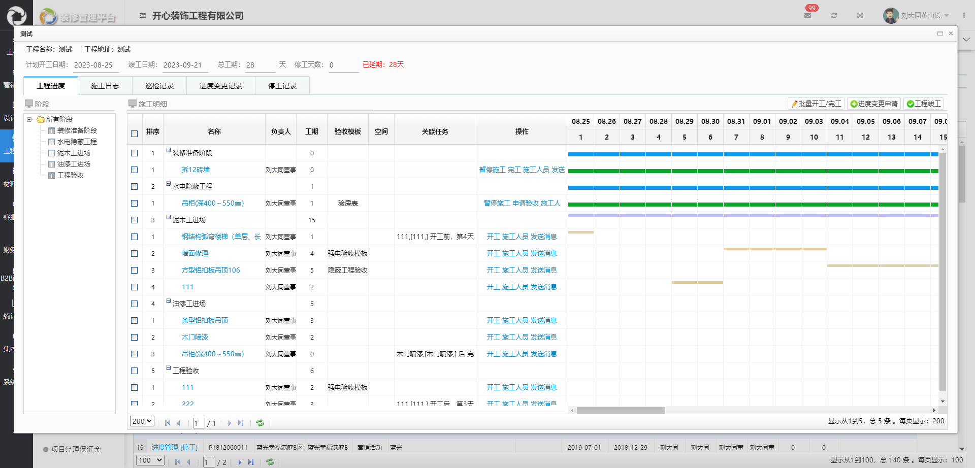The height and width of the screenshot is (468, 975).
Task: Toggle fullscreen via the expand arrows icon
Action: point(860,15)
